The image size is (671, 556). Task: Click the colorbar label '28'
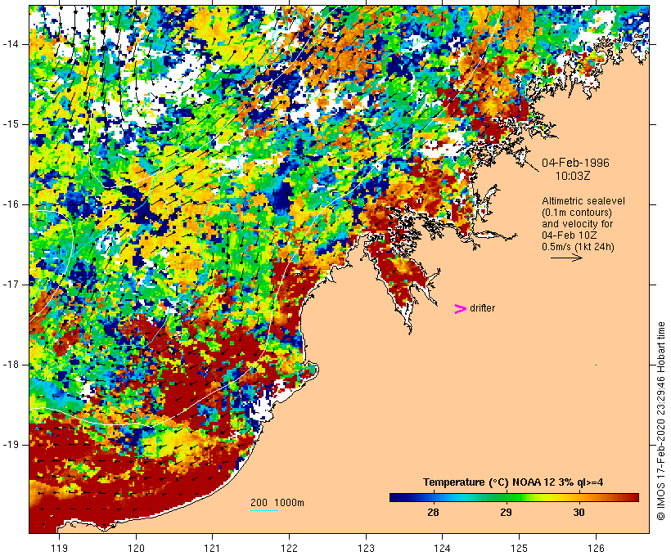433,513
